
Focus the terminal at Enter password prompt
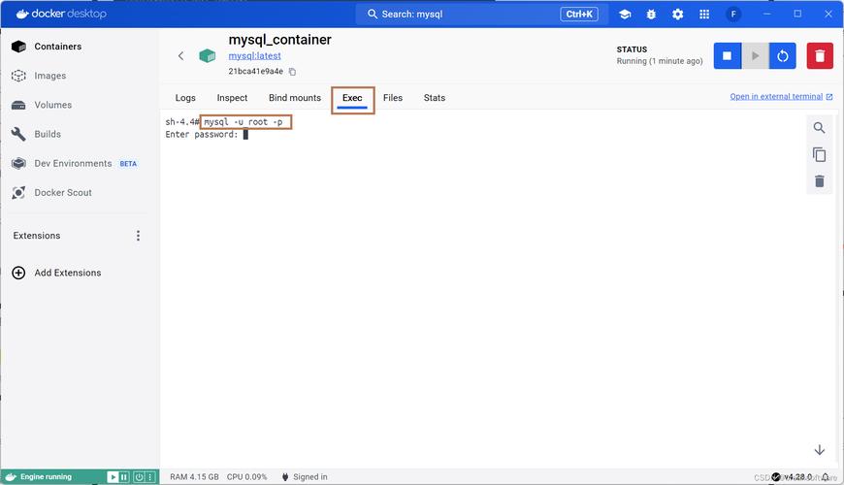click(x=245, y=135)
